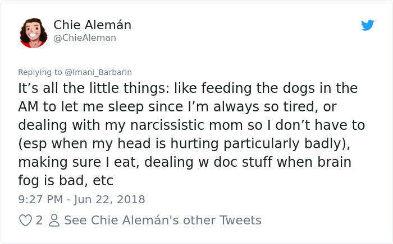Open Chie Alemán's profile avatar

(x=34, y=32)
